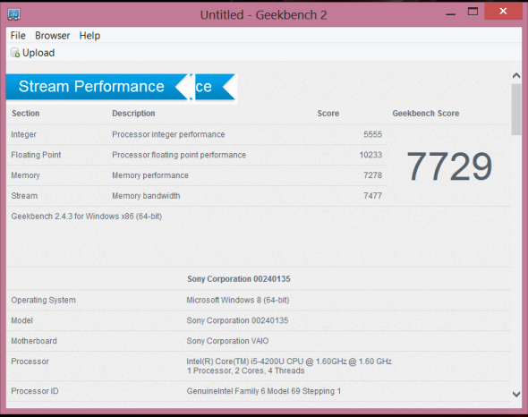528x417 pixels.
Task: Select the Memory section row label
Action: point(25,175)
